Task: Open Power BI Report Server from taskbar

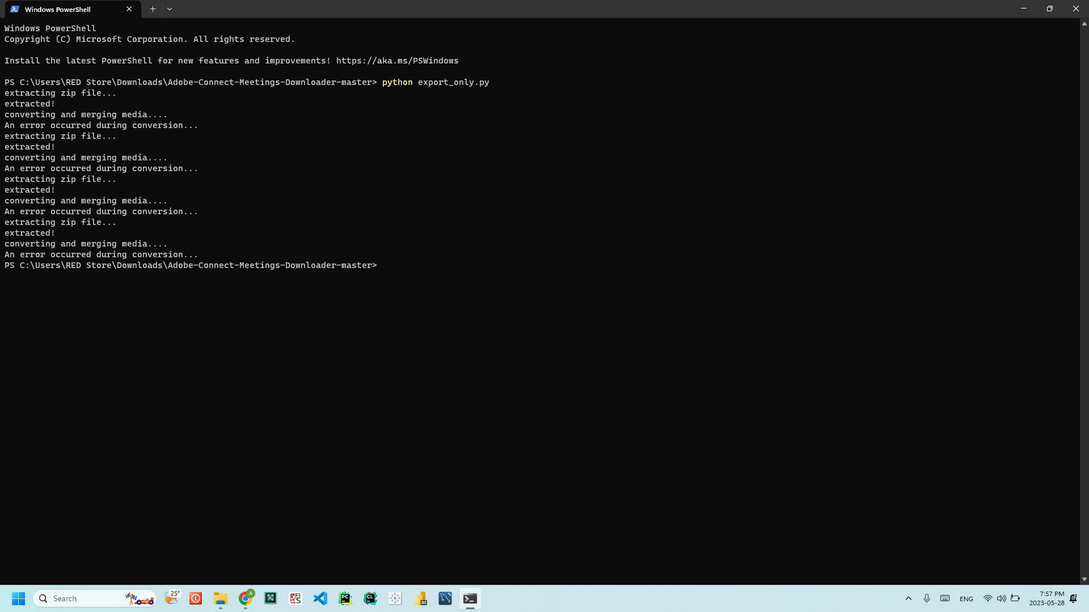Action: [x=420, y=598]
